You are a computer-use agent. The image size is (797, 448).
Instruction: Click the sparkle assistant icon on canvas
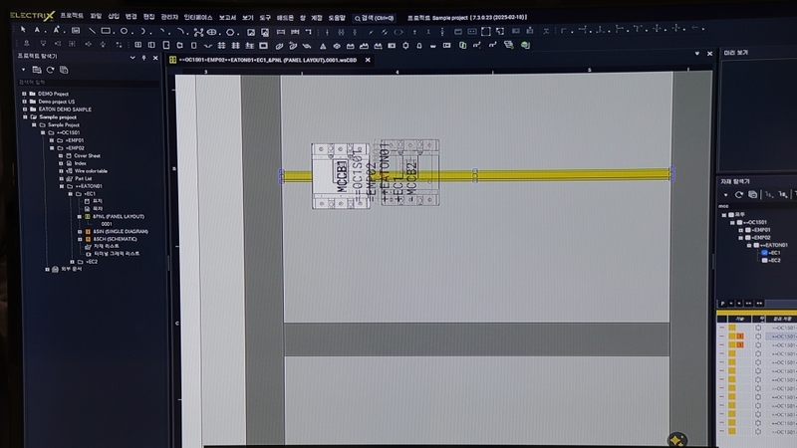(x=675, y=438)
